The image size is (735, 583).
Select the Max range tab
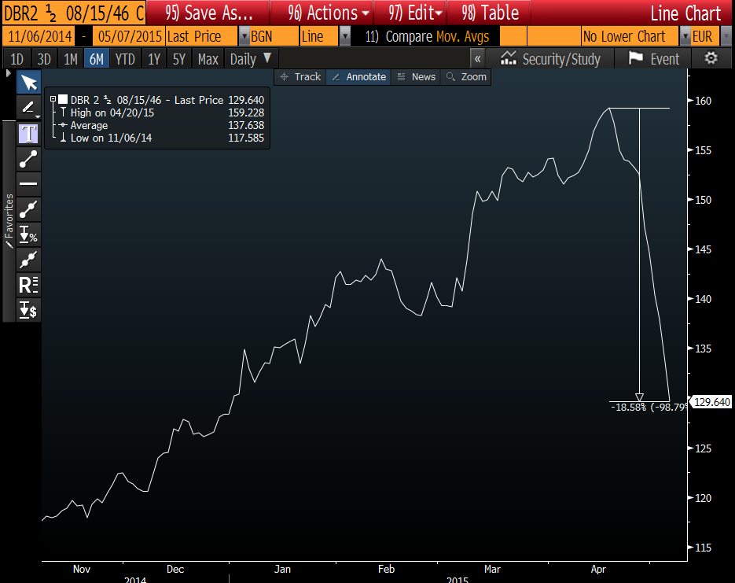tap(208, 59)
